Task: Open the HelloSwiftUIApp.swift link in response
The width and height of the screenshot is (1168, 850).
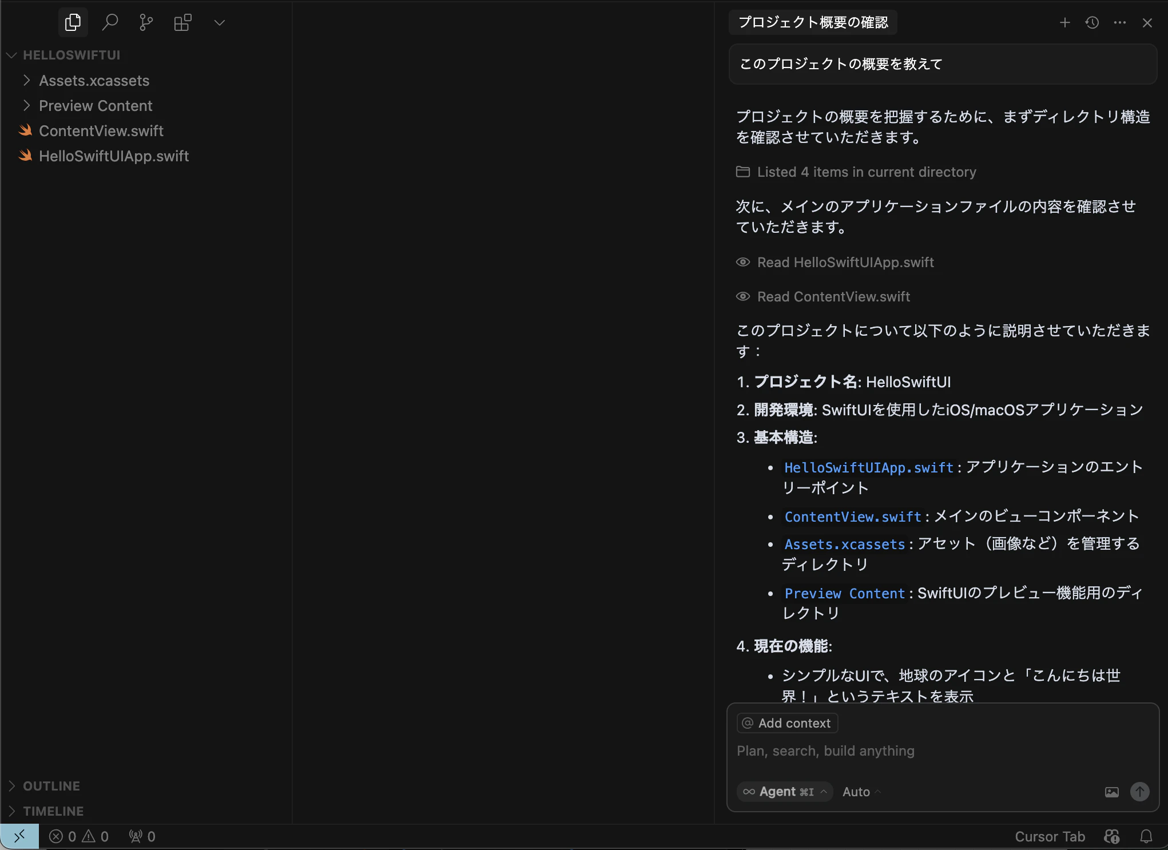Action: (x=869, y=468)
